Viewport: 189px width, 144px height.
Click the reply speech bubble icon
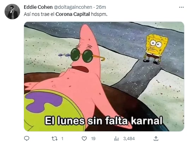tap(26, 138)
